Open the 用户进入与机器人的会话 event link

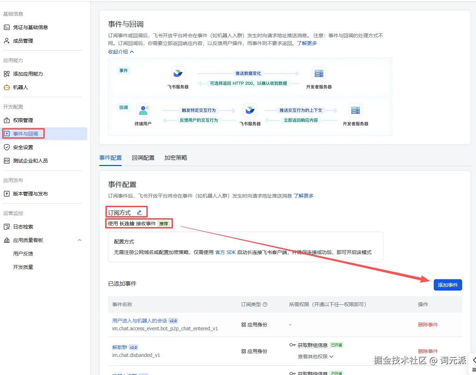tap(140, 321)
